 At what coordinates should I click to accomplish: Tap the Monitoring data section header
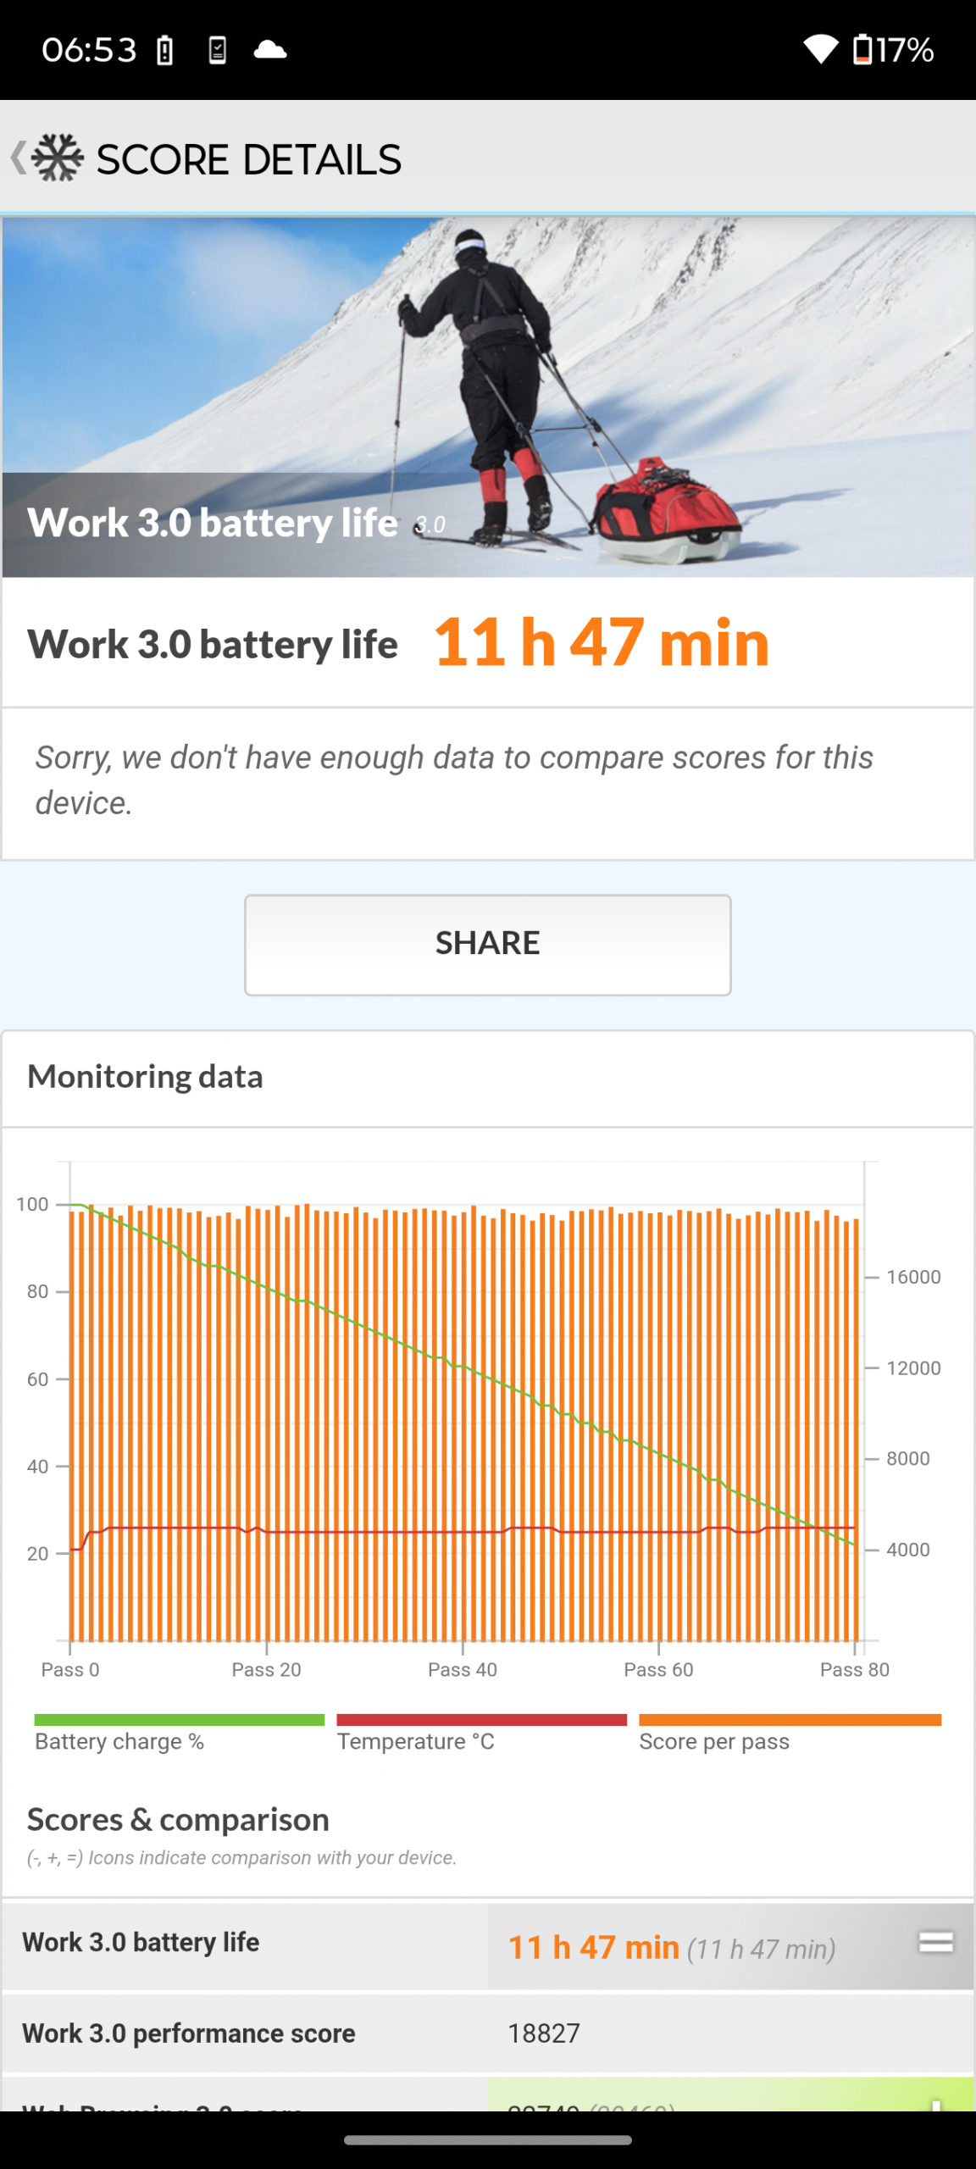click(x=145, y=1077)
